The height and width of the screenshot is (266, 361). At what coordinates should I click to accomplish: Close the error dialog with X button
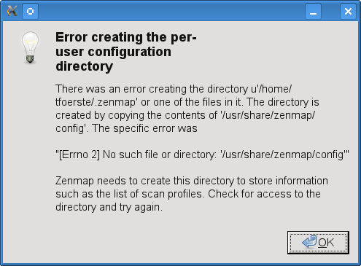tap(348, 11)
